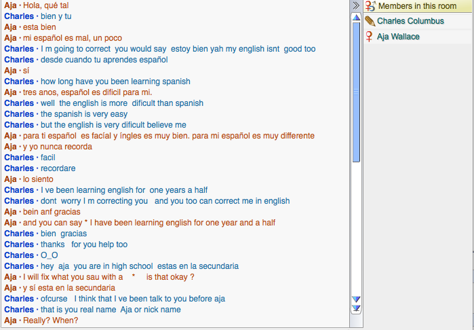
Task: Collapse the members panel with double chevron
Action: [356, 5]
